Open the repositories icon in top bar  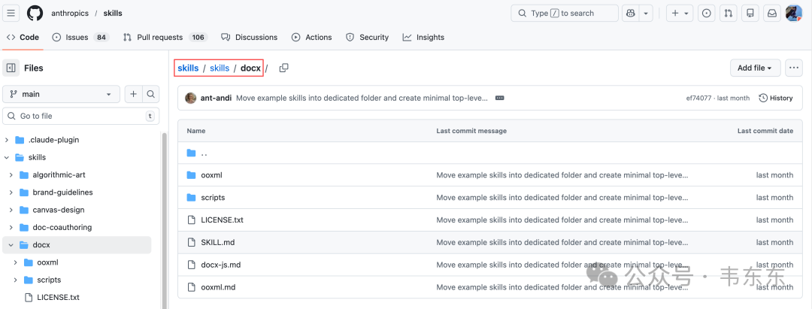tap(750, 13)
